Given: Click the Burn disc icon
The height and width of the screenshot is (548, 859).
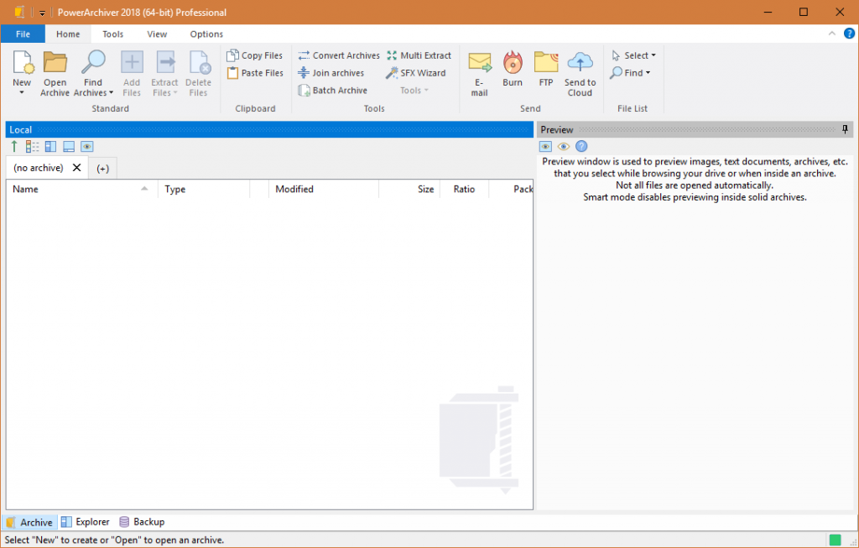Looking at the screenshot, I should 513,64.
